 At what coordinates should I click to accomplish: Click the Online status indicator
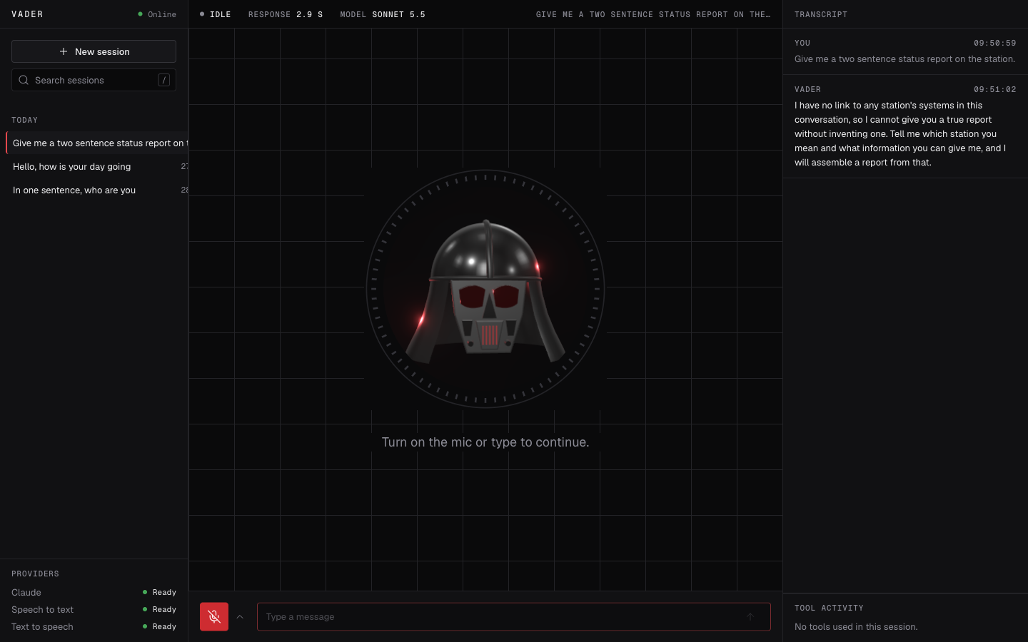pos(157,14)
